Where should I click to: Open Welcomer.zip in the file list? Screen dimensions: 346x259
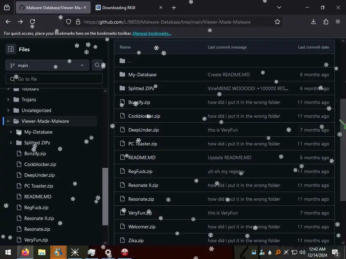point(142,227)
